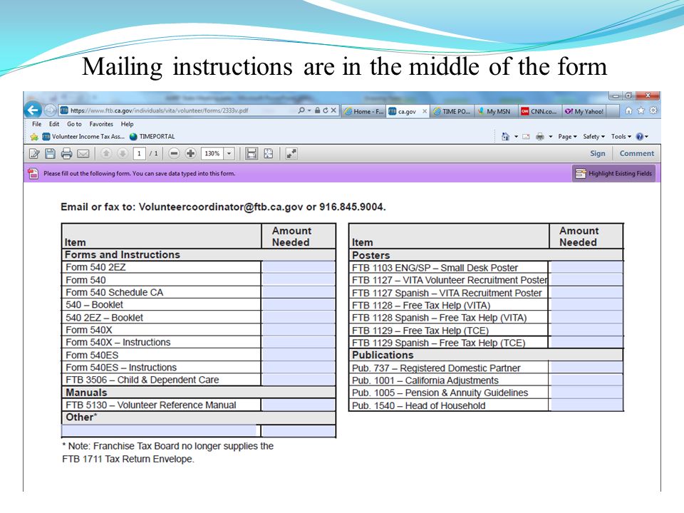684x513 pixels.
Task: Click Amount Needed field for Form 540X
Action: coord(299,330)
